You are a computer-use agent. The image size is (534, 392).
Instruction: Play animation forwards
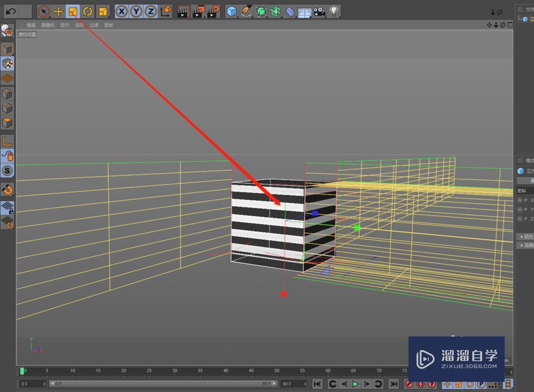click(x=355, y=384)
